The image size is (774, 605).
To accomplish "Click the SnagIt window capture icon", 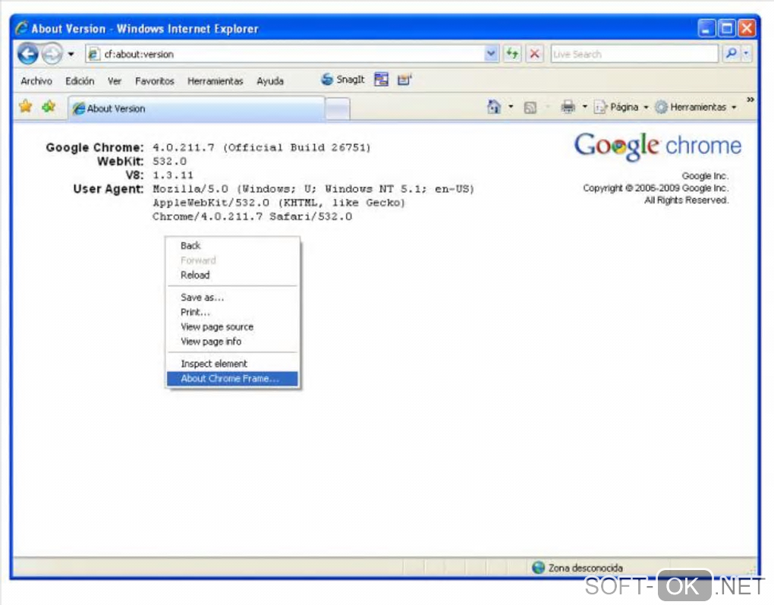I will tap(381, 79).
